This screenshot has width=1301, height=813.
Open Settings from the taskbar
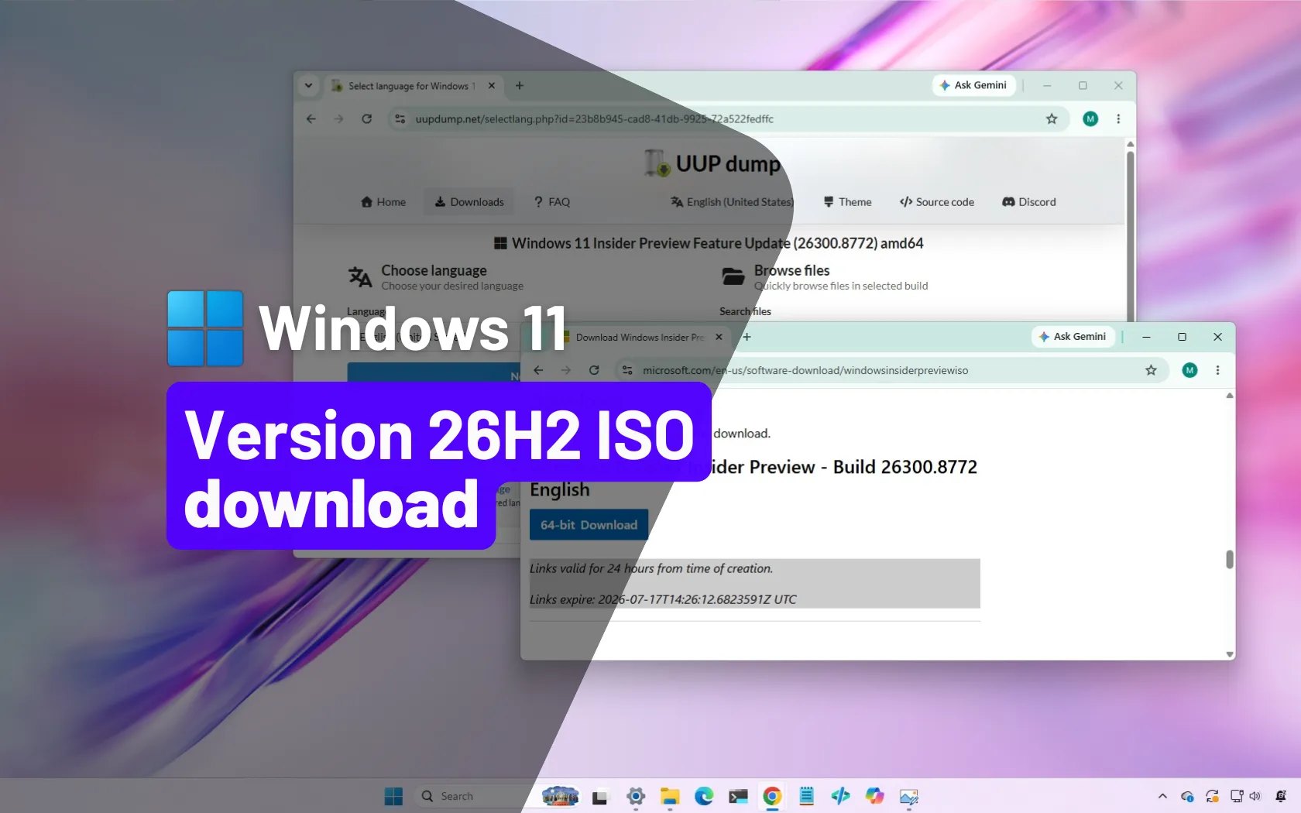point(636,796)
